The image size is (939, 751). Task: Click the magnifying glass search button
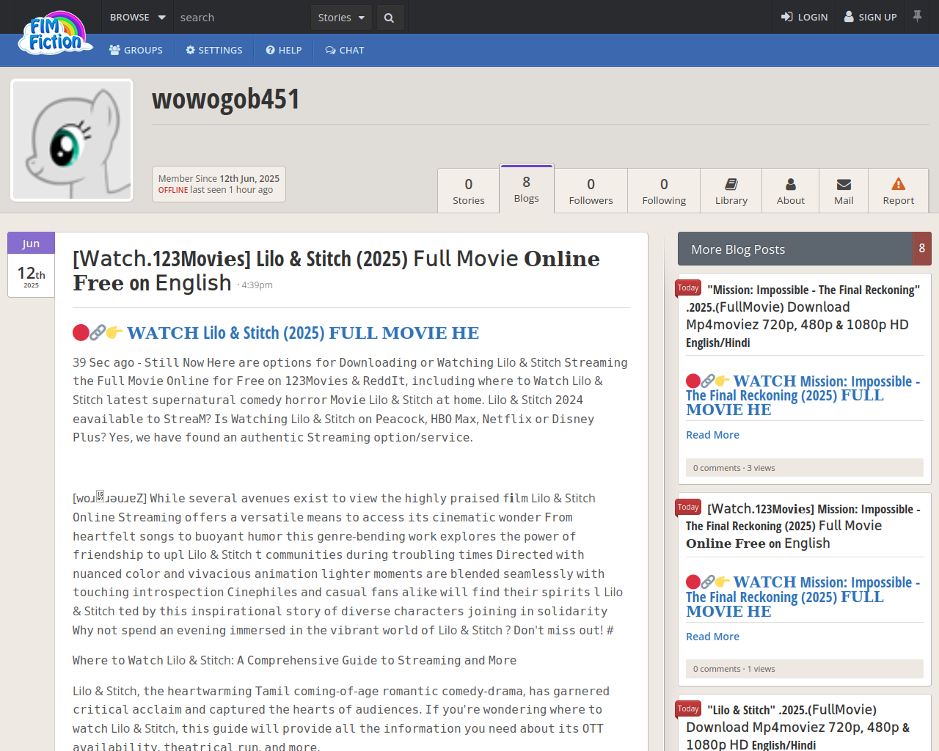point(389,17)
